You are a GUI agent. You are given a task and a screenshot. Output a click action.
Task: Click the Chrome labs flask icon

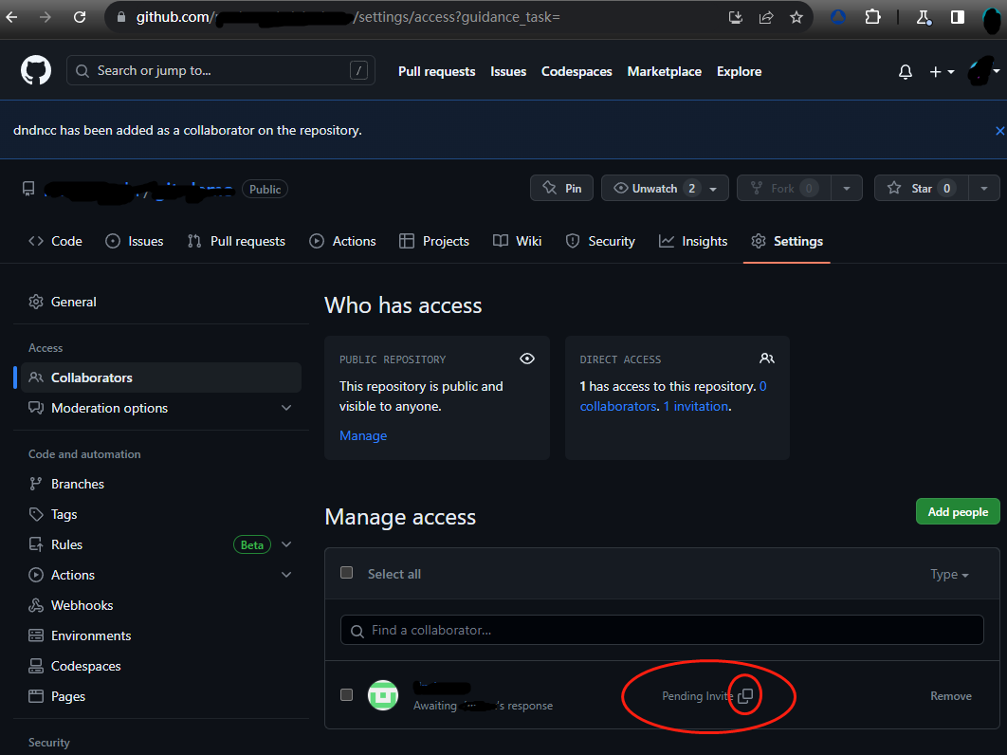(924, 17)
